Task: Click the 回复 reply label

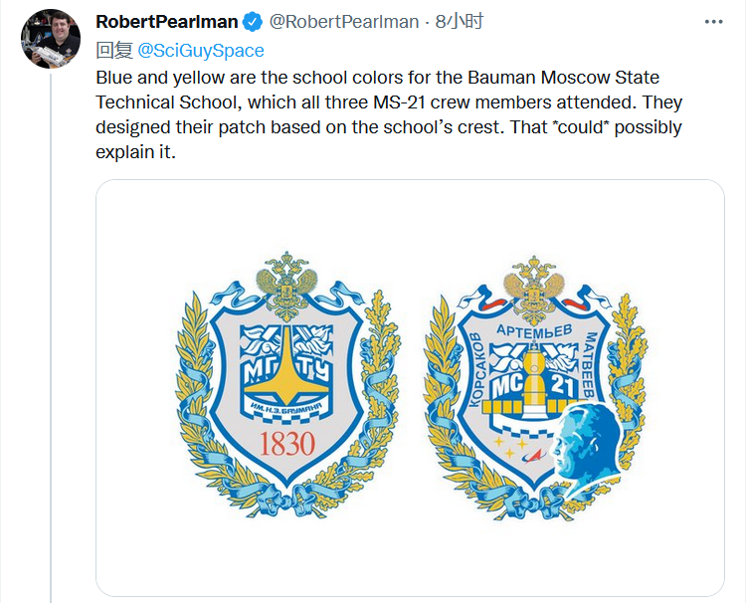Action: point(110,50)
